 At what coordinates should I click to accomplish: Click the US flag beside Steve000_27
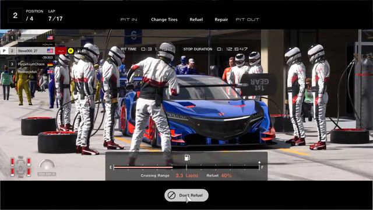[50, 51]
